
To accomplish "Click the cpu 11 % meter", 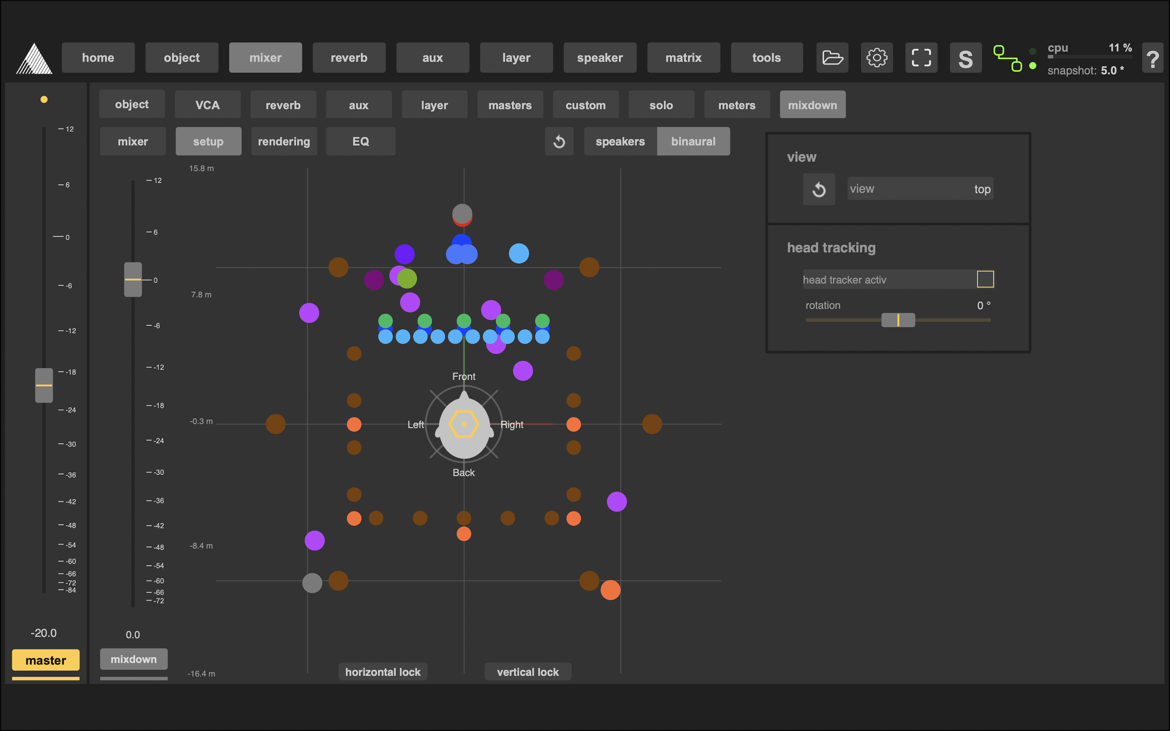I will coord(1090,50).
